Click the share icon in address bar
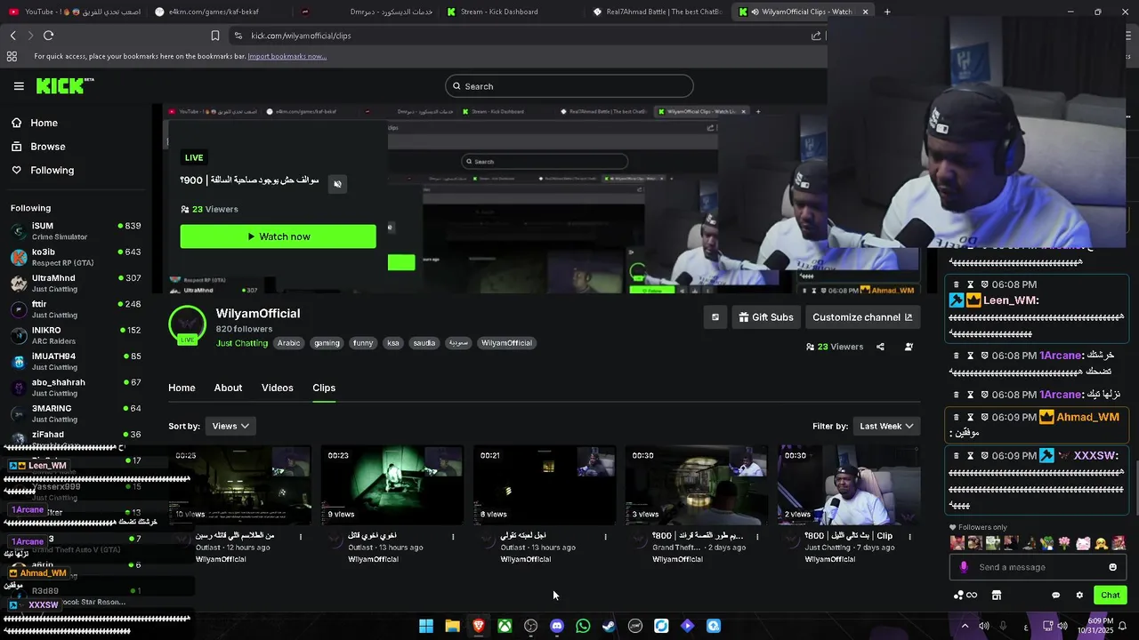The image size is (1139, 640). pos(816,36)
